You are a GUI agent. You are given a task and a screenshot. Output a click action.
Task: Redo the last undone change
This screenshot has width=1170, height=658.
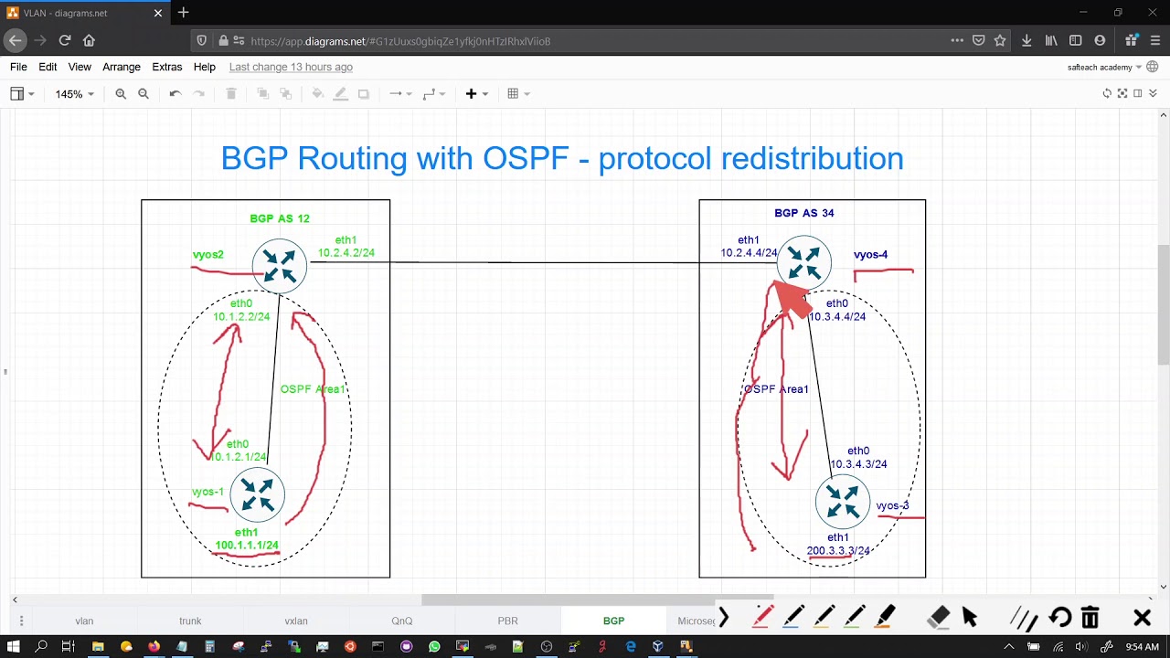[x=198, y=94]
